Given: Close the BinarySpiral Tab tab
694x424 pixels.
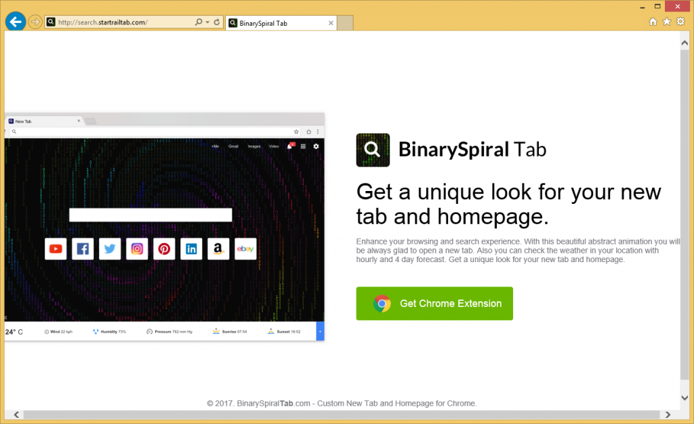Looking at the screenshot, I should (331, 23).
